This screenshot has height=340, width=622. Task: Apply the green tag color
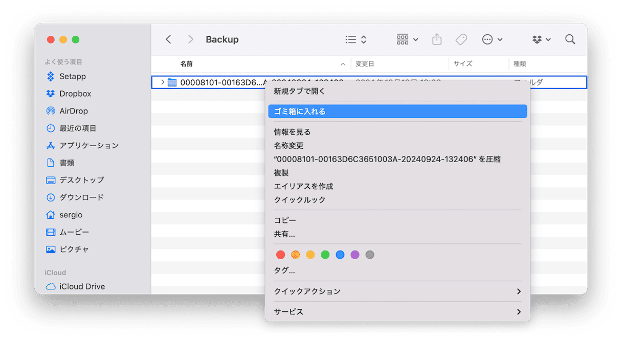(x=325, y=255)
